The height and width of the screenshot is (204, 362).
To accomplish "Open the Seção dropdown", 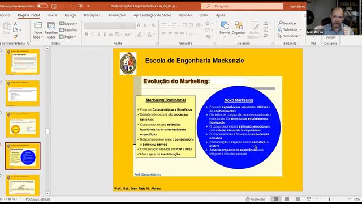I will point(68,36).
